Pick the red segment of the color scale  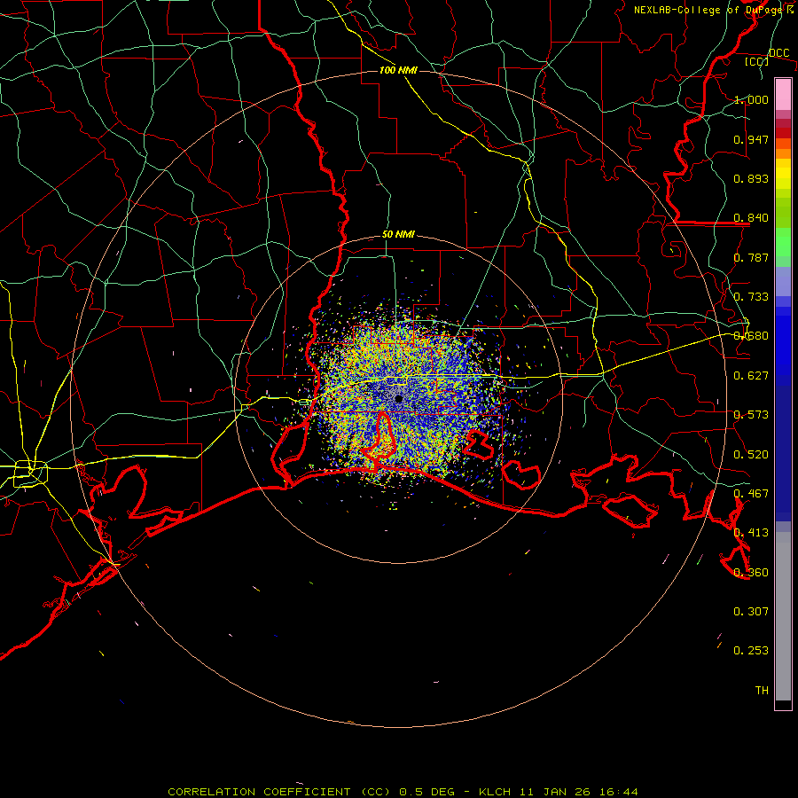(783, 133)
